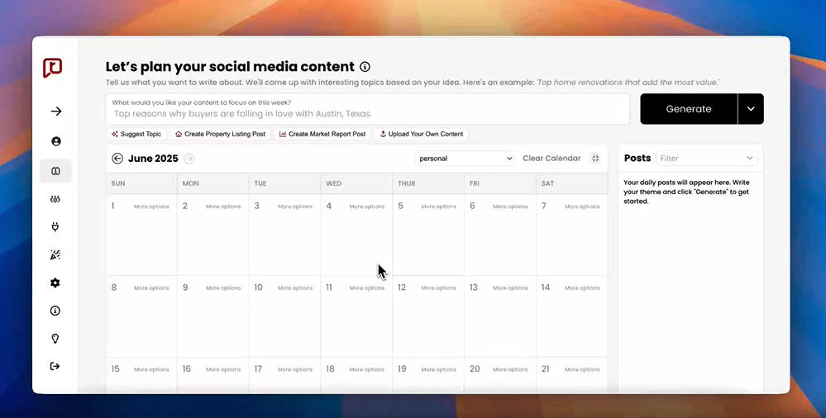Open More options for June 19
The height and width of the screenshot is (418, 826).
click(x=438, y=369)
